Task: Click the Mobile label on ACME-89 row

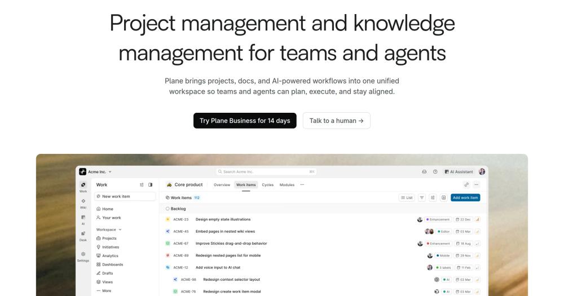Action: coord(443,256)
